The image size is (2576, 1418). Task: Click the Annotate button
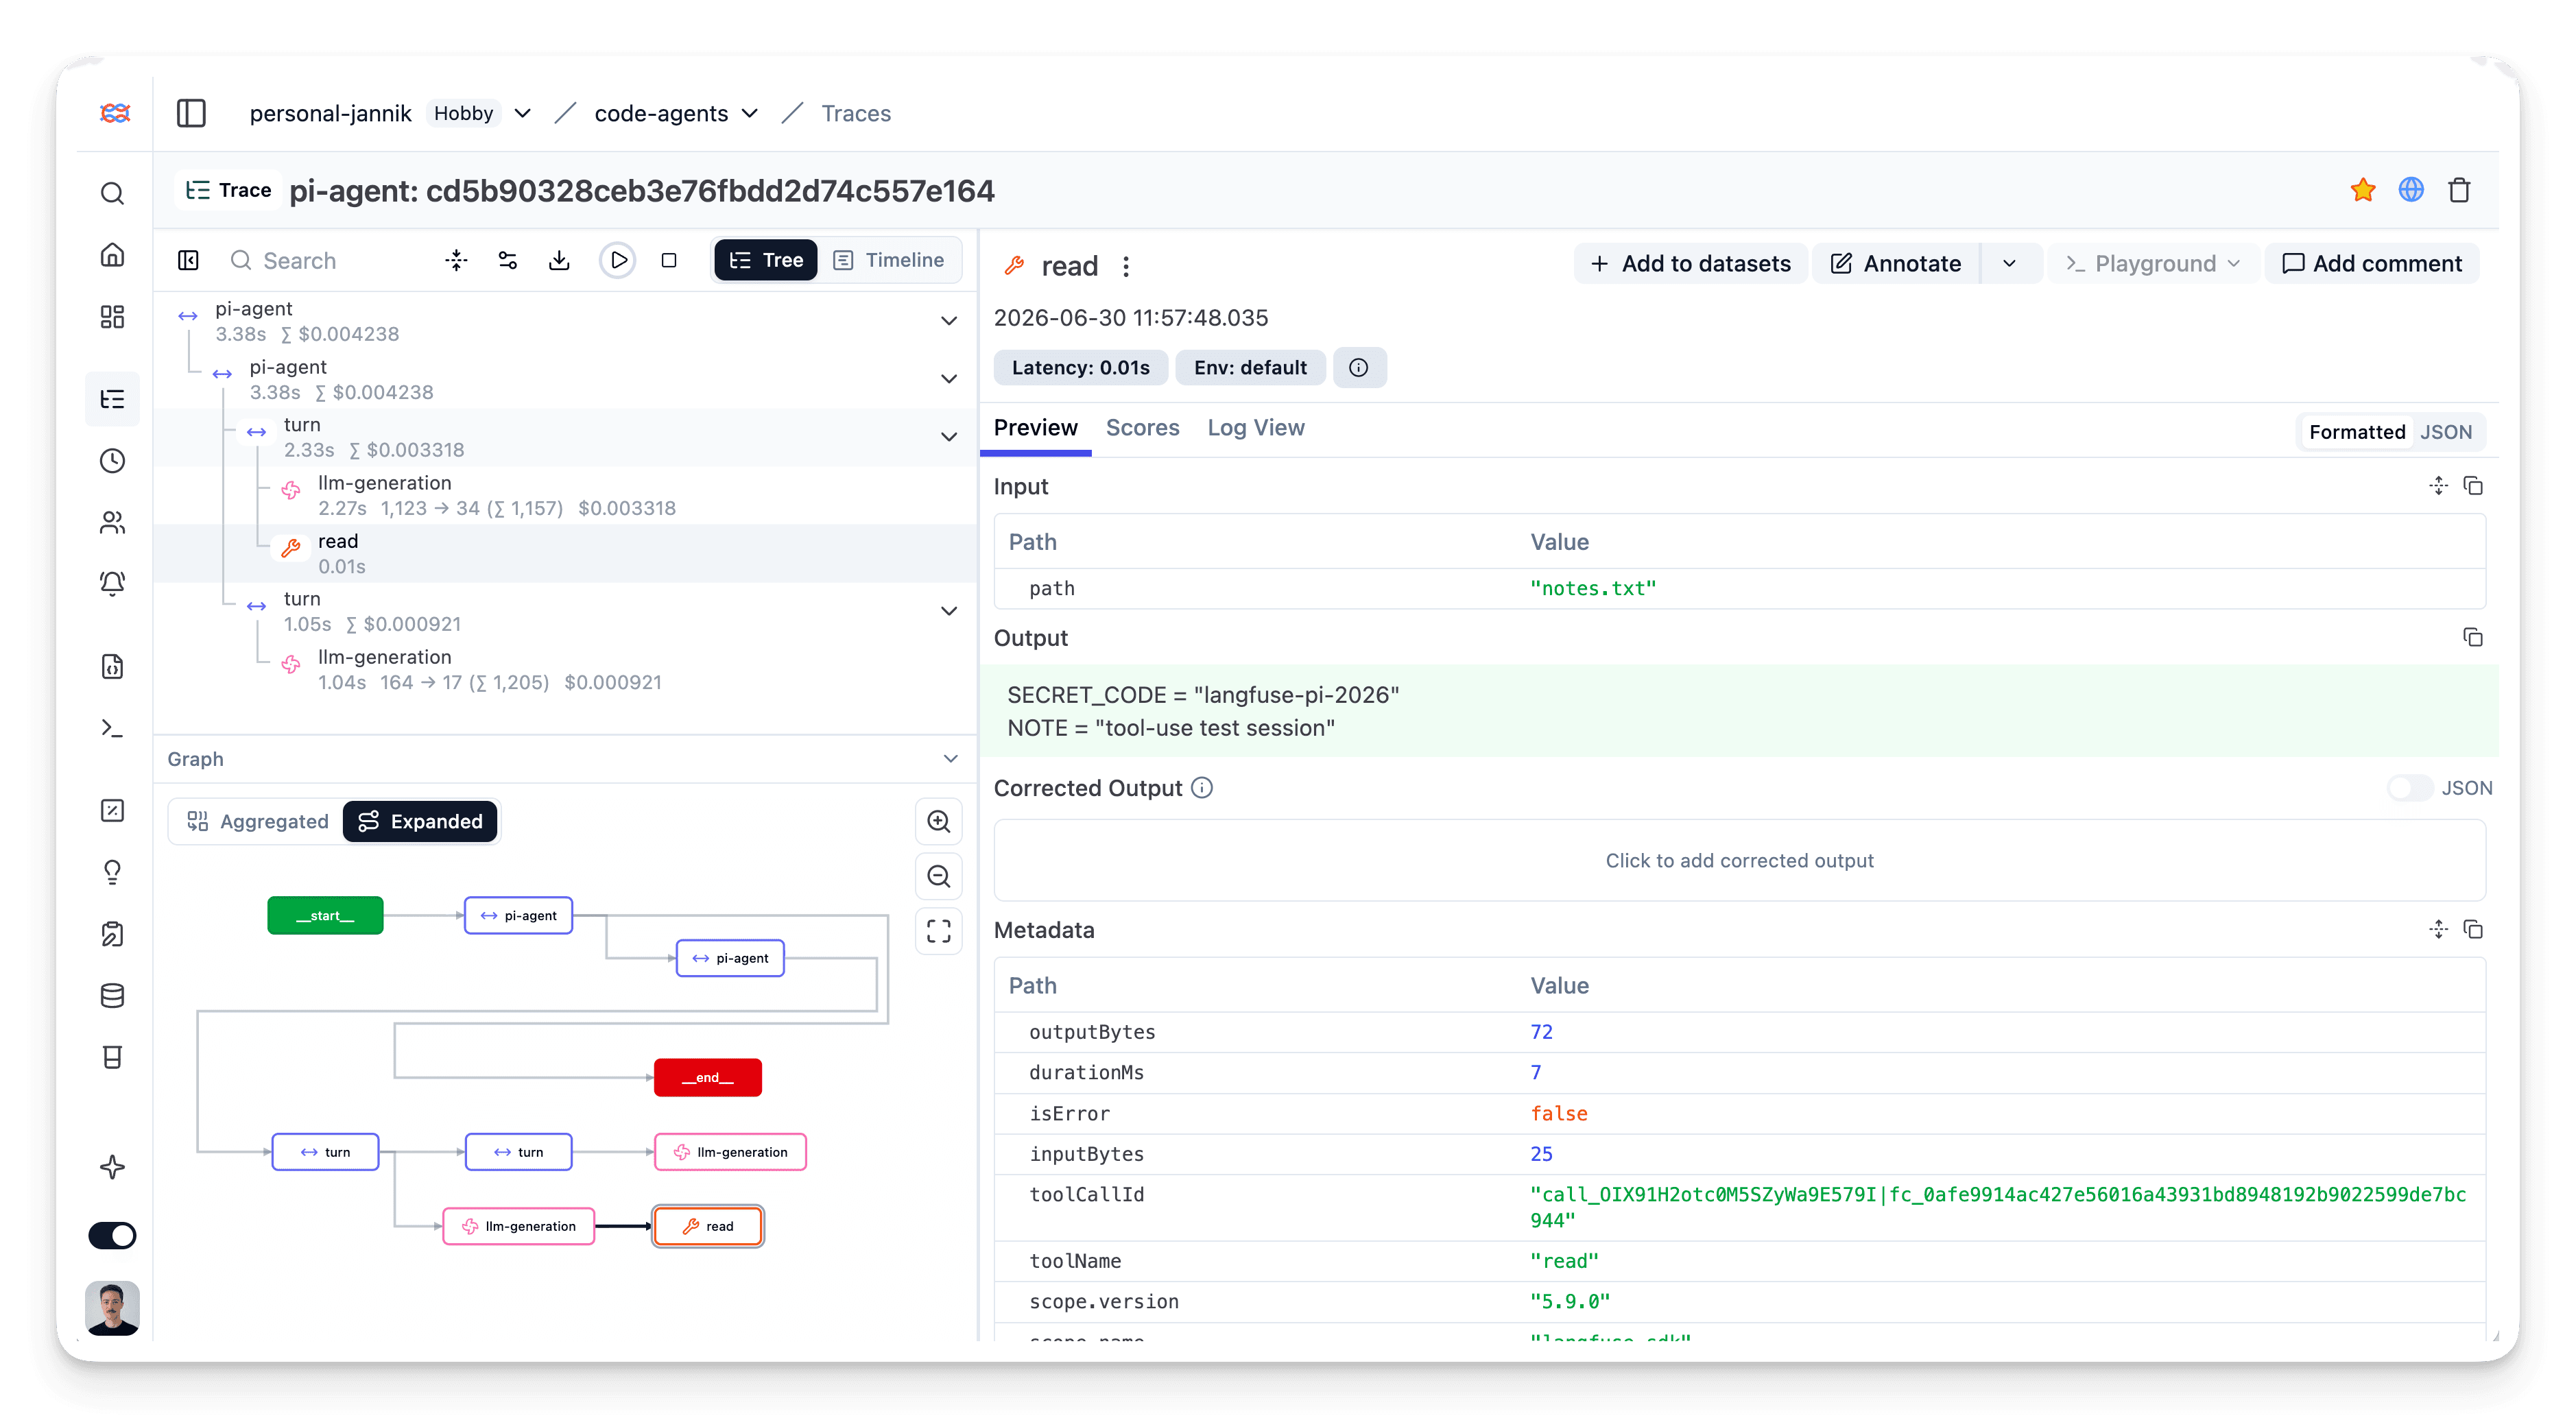tap(1896, 263)
